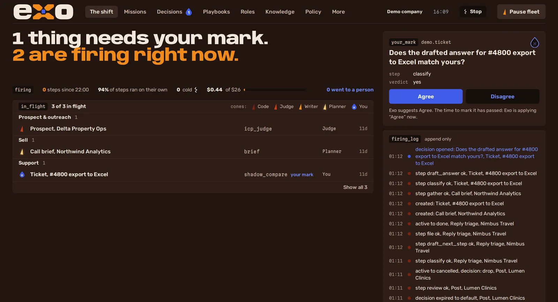Open The shift tab

click(x=101, y=12)
